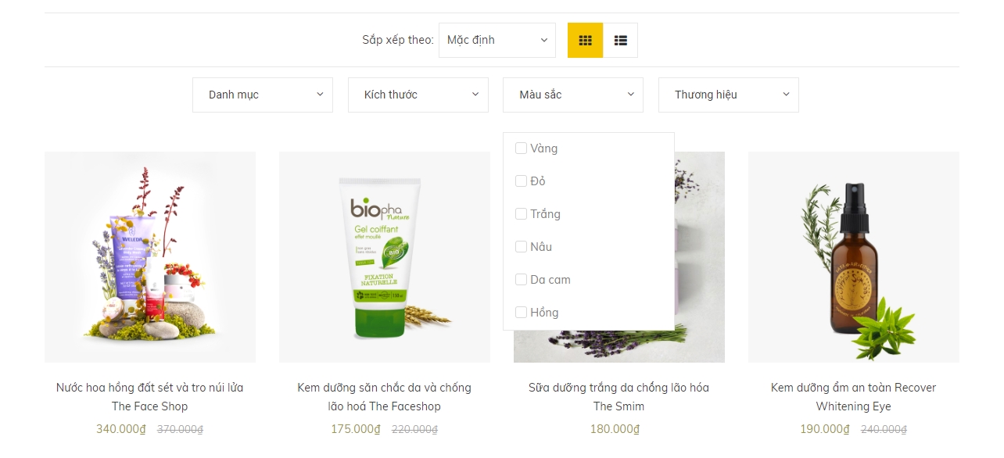The image size is (1004, 458).
Task: Check the Đỏ color filter
Action: (521, 181)
